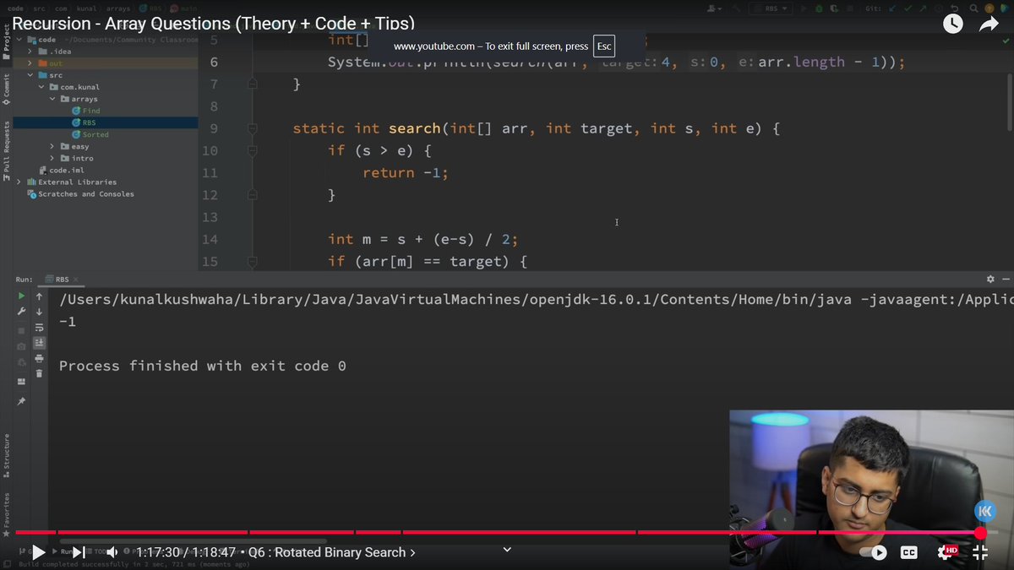The width and height of the screenshot is (1014, 570).
Task: Expand External Libraries node
Action: [19, 182]
